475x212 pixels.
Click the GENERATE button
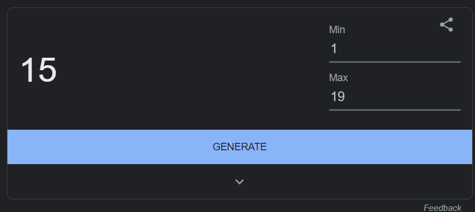[240, 147]
